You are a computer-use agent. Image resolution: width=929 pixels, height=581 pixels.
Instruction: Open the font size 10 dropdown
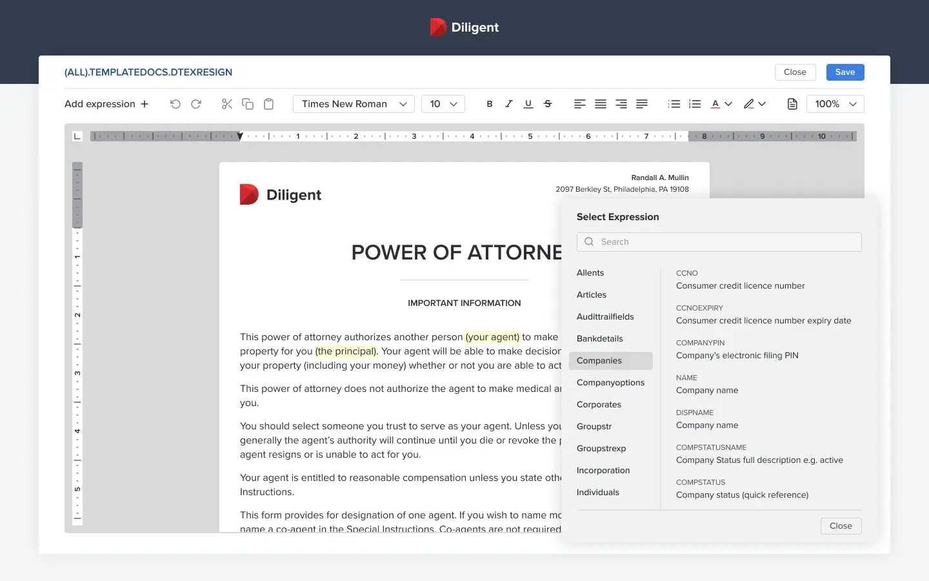coord(443,104)
